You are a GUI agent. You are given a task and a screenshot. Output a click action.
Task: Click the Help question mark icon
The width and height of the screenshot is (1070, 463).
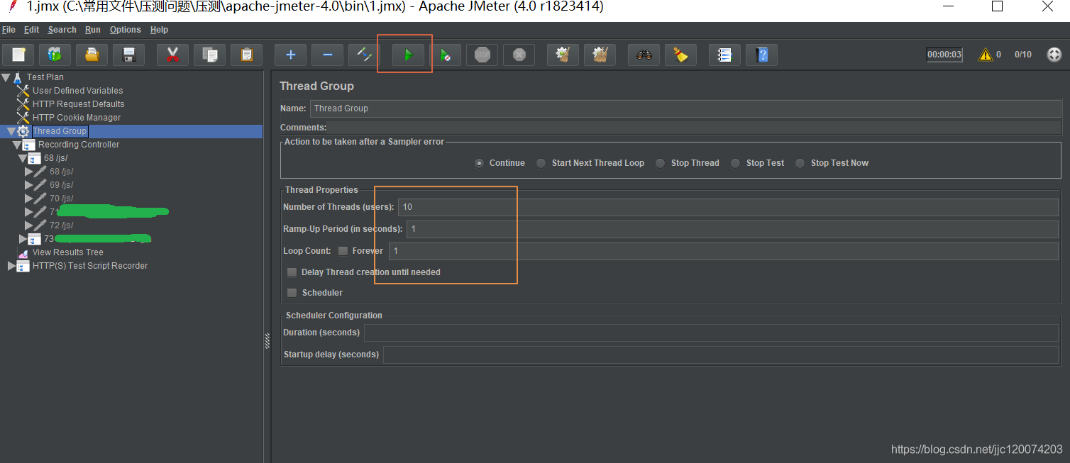pos(761,55)
